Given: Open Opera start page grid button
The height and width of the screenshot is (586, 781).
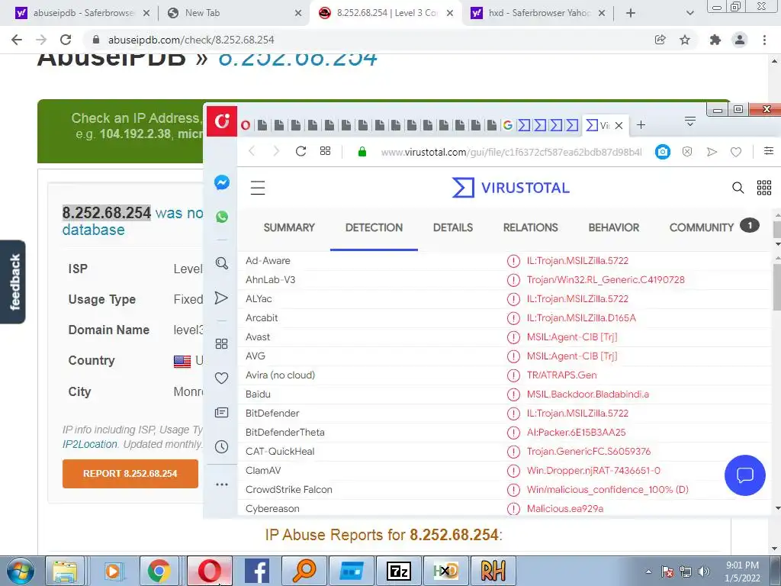Looking at the screenshot, I should coord(325,151).
